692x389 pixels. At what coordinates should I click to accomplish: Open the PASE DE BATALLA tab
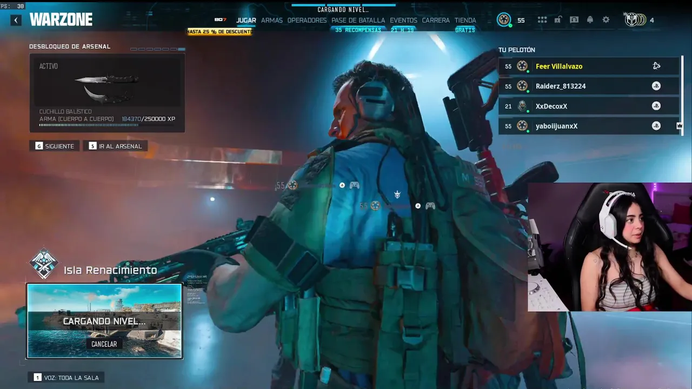pos(358,20)
